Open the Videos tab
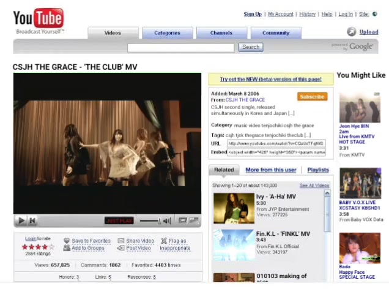389x294 pixels. pos(113,33)
